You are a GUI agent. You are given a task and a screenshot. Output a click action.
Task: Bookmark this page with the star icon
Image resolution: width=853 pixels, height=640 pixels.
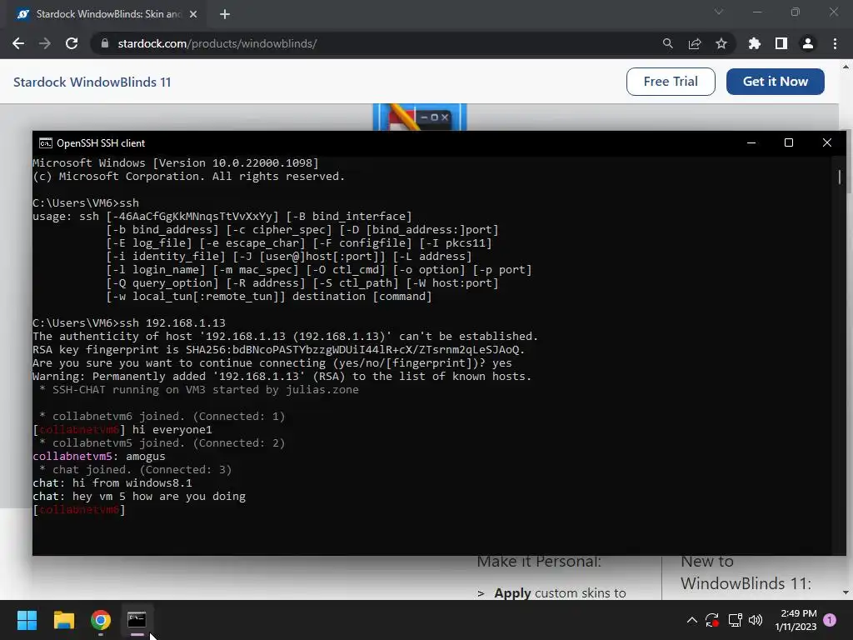point(721,43)
